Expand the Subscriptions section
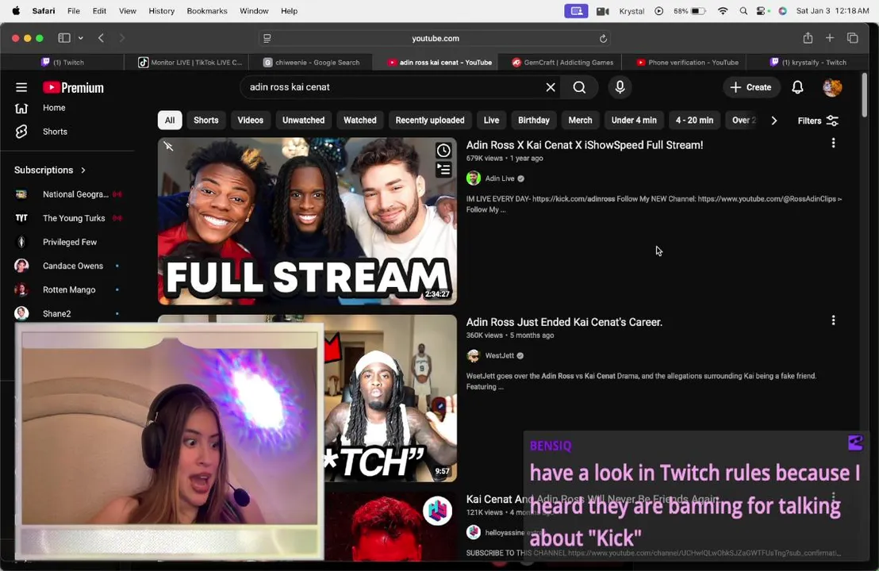879x571 pixels. pyautogui.click(x=51, y=170)
